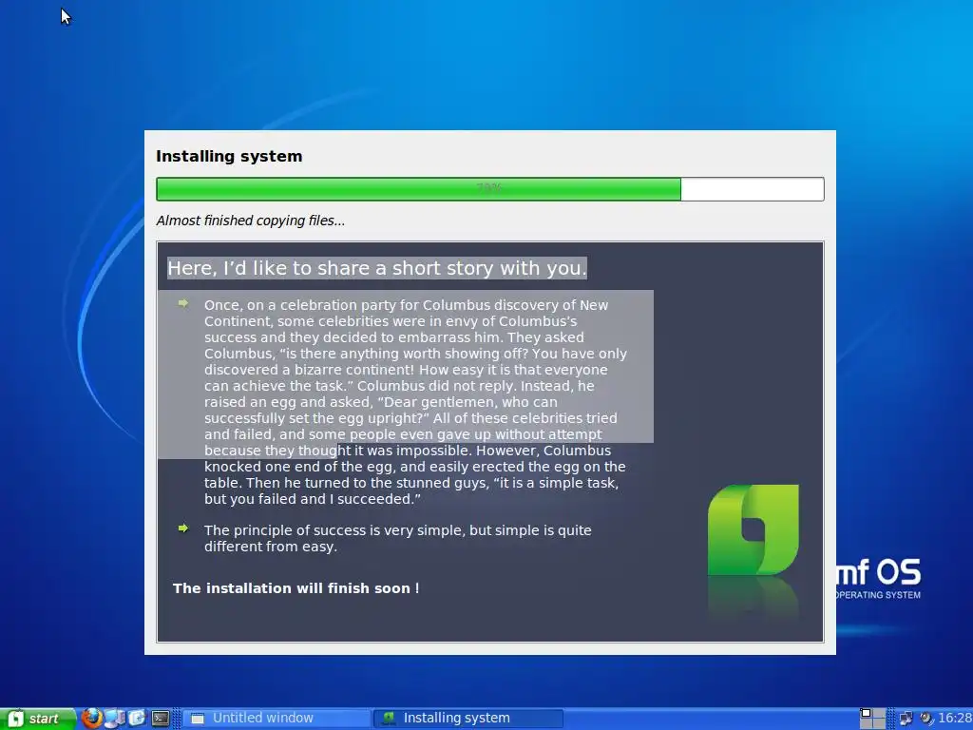The height and width of the screenshot is (730, 973).
Task: Click the taskbar clock showing 16:28
Action: (954, 719)
